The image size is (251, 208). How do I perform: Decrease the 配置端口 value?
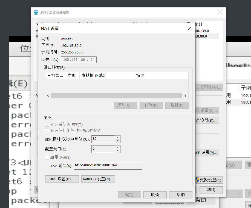(118, 150)
